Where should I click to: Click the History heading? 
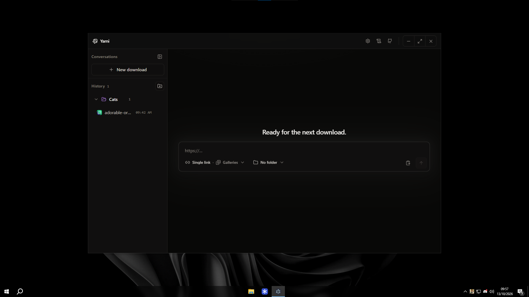pos(98,86)
